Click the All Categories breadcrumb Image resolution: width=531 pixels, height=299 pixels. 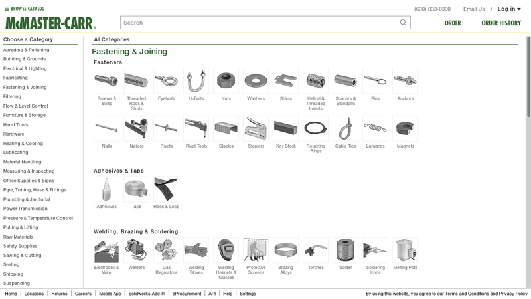(112, 39)
